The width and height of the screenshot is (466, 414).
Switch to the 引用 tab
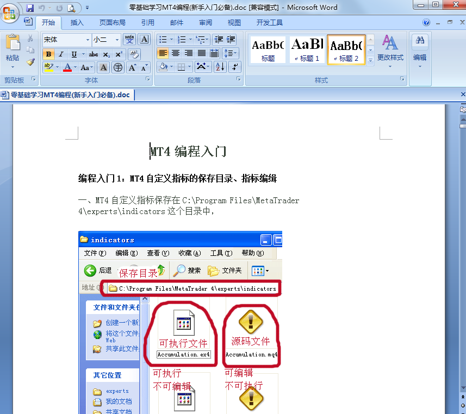148,23
